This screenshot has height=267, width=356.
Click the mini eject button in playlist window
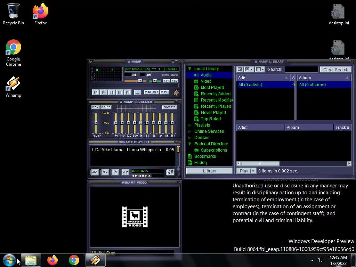149,176
